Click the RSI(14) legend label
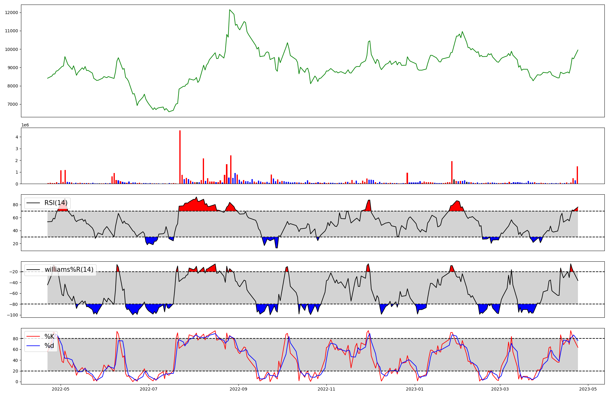The height and width of the screenshot is (396, 609). click(56, 203)
